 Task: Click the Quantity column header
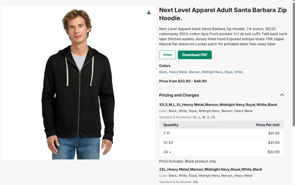coord(171,125)
